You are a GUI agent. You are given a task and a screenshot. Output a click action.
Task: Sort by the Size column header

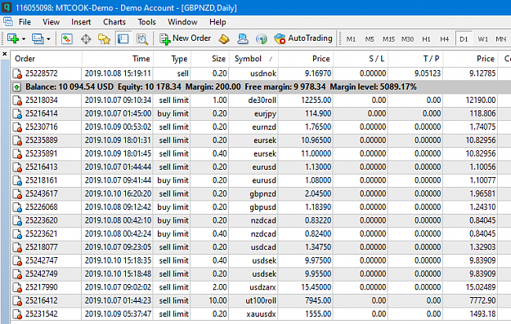[210, 59]
